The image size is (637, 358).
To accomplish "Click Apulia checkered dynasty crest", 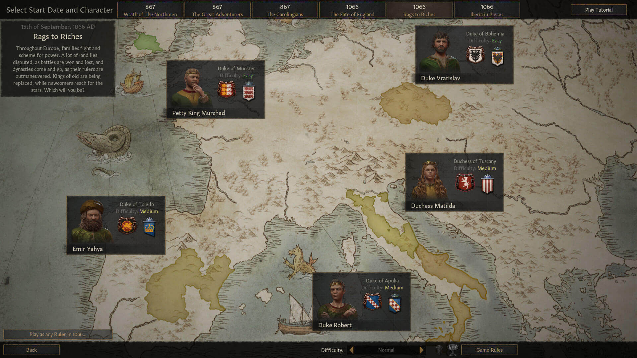I will point(372,302).
